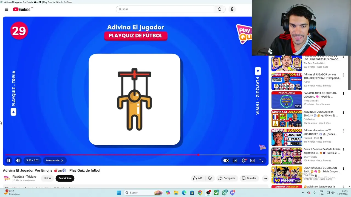Screen dimensions: 351x197
Task: Click the taskbar Buscar search box
Action: (144, 193)
